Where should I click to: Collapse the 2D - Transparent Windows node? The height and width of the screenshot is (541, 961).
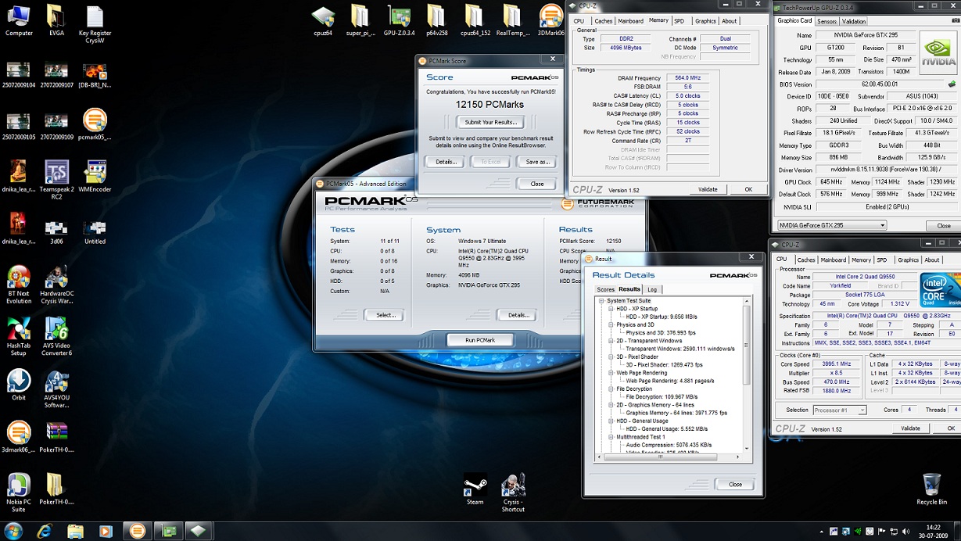pos(611,341)
